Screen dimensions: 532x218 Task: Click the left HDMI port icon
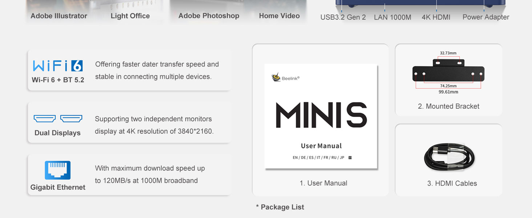[45, 119]
